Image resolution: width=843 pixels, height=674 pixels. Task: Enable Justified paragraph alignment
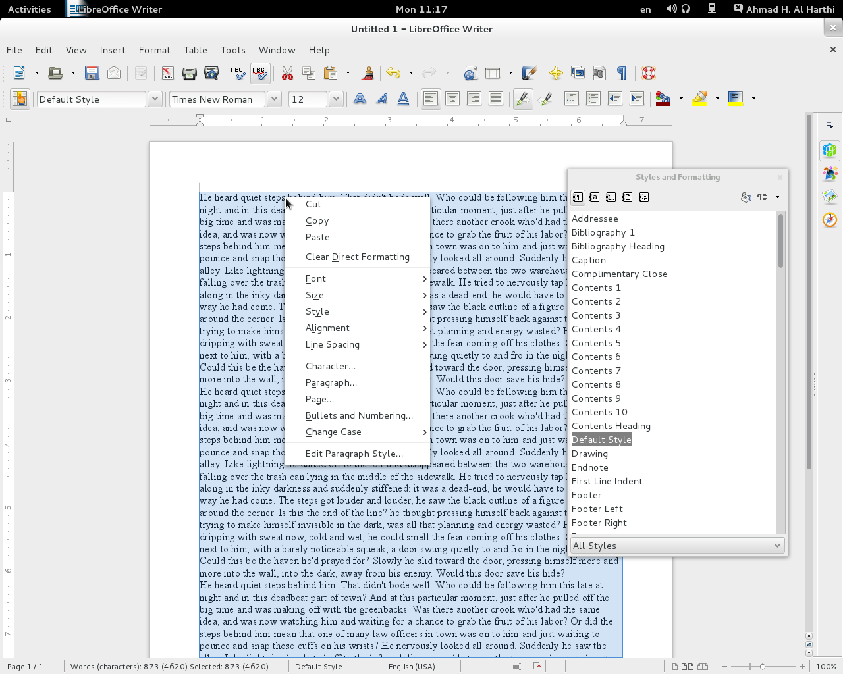[496, 99]
